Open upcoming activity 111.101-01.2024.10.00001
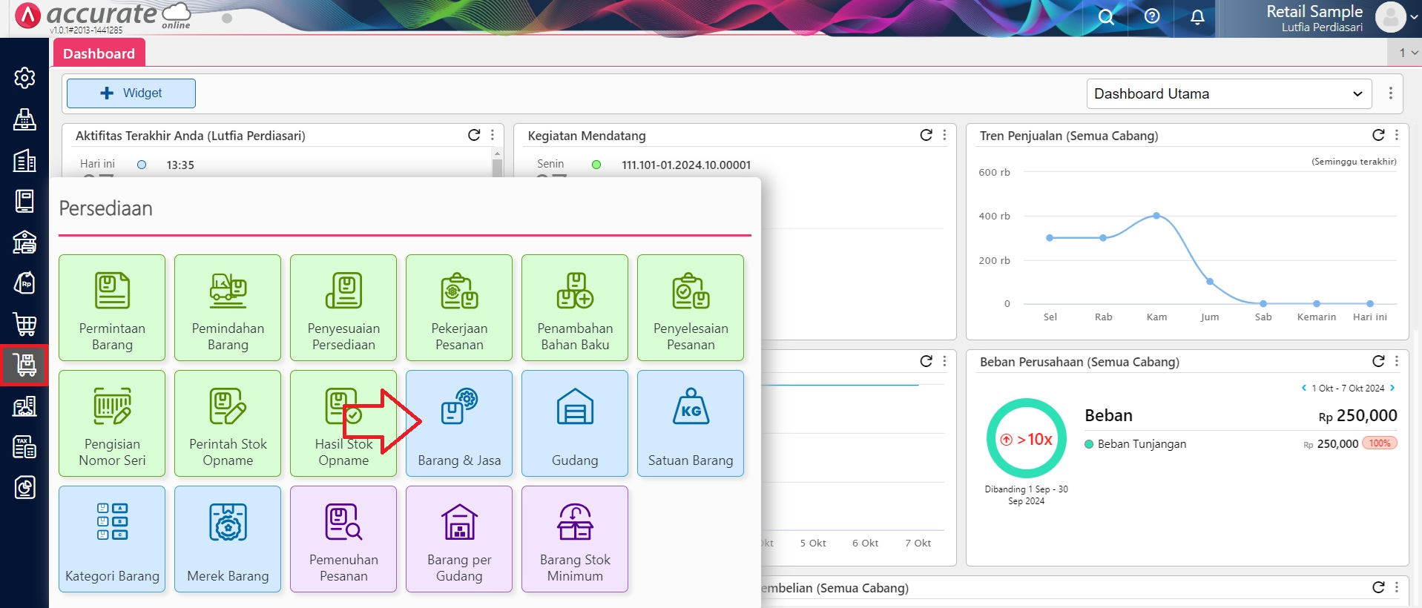1422x608 pixels. [686, 165]
